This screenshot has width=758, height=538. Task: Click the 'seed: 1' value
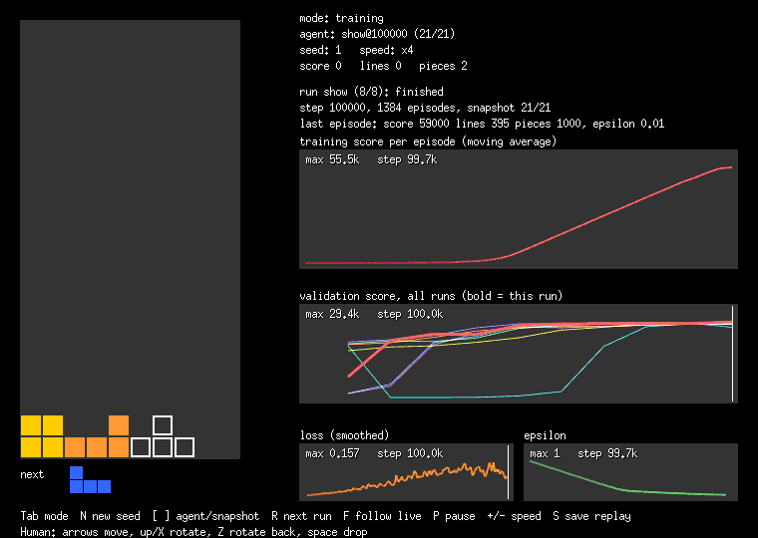point(320,50)
